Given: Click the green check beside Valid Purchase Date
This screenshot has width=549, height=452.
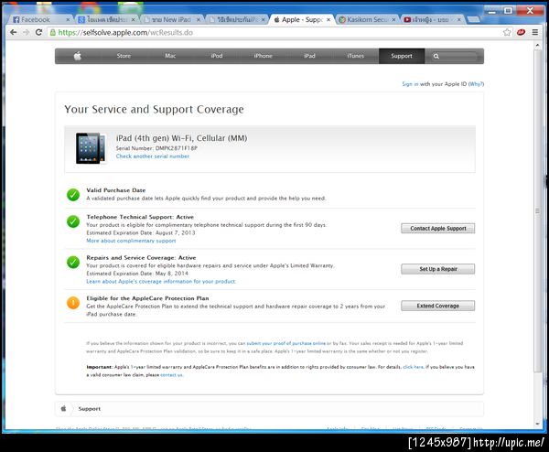Looking at the screenshot, I should point(73,195).
